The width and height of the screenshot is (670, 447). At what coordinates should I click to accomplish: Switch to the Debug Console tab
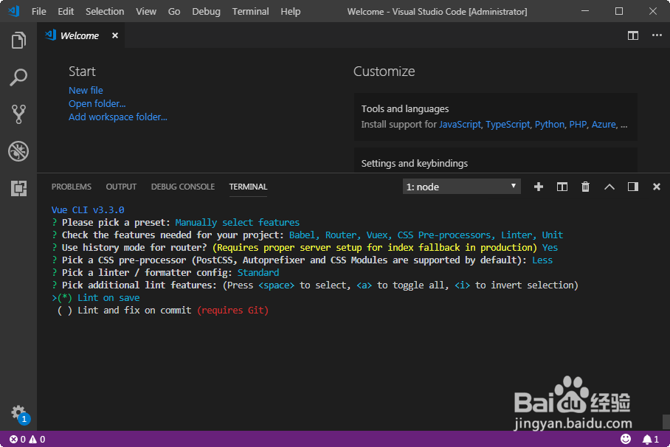[183, 187]
